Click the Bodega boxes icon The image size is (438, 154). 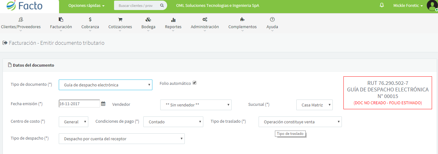click(x=148, y=19)
